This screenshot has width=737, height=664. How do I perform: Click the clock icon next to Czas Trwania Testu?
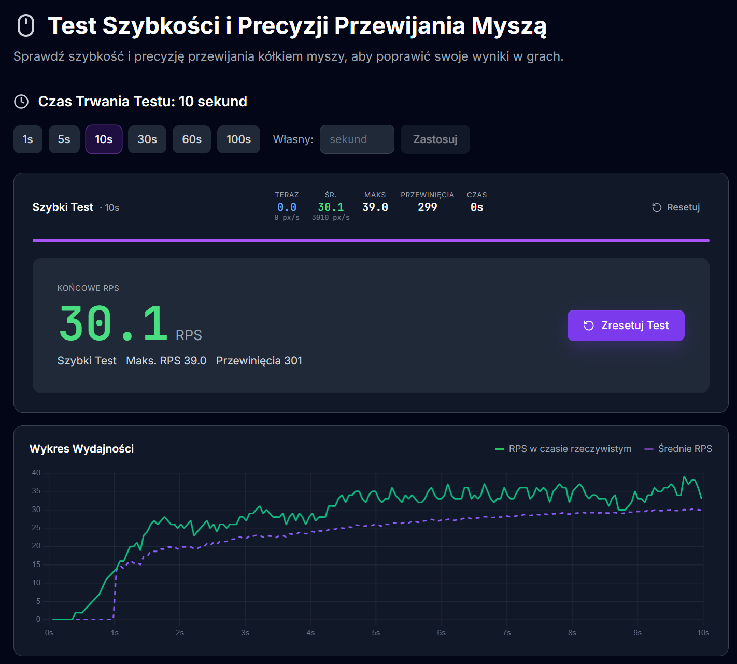pyautogui.click(x=21, y=102)
